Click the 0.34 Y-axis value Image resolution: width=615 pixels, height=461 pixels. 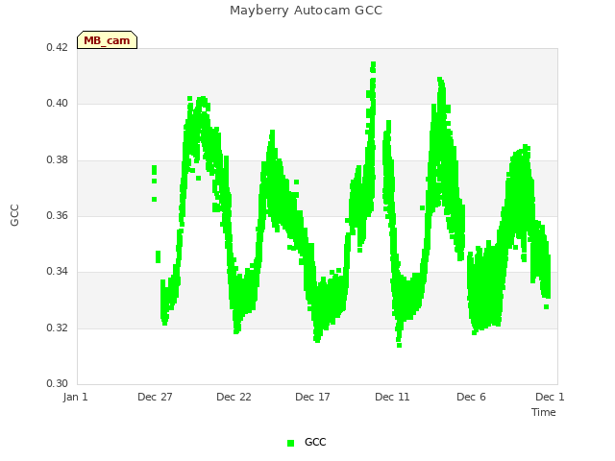pyautogui.click(x=58, y=271)
